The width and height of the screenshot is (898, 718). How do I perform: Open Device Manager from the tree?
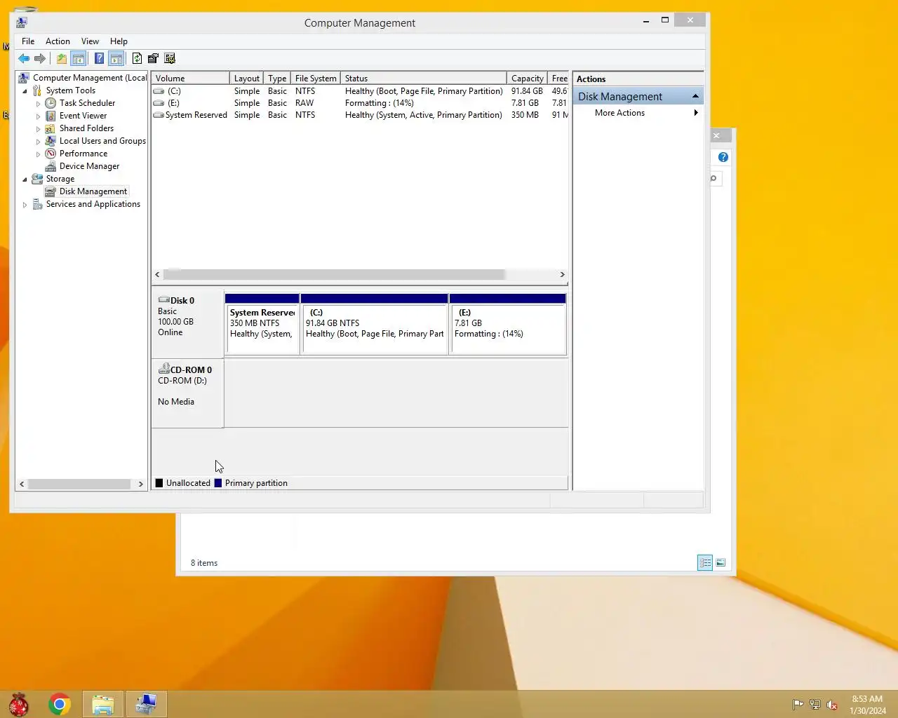pyautogui.click(x=89, y=166)
